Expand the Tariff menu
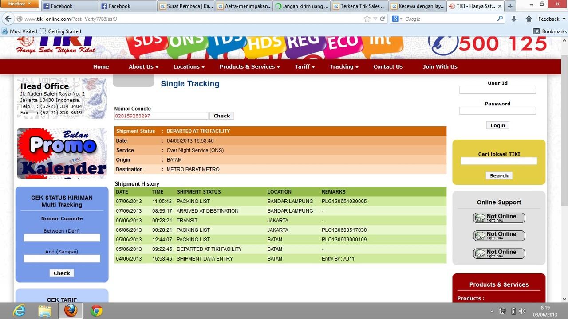 [x=304, y=67]
